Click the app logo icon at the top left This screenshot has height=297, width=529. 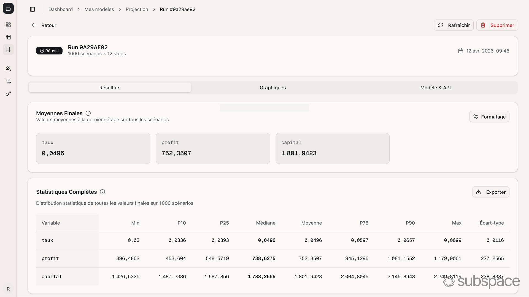click(x=8, y=8)
